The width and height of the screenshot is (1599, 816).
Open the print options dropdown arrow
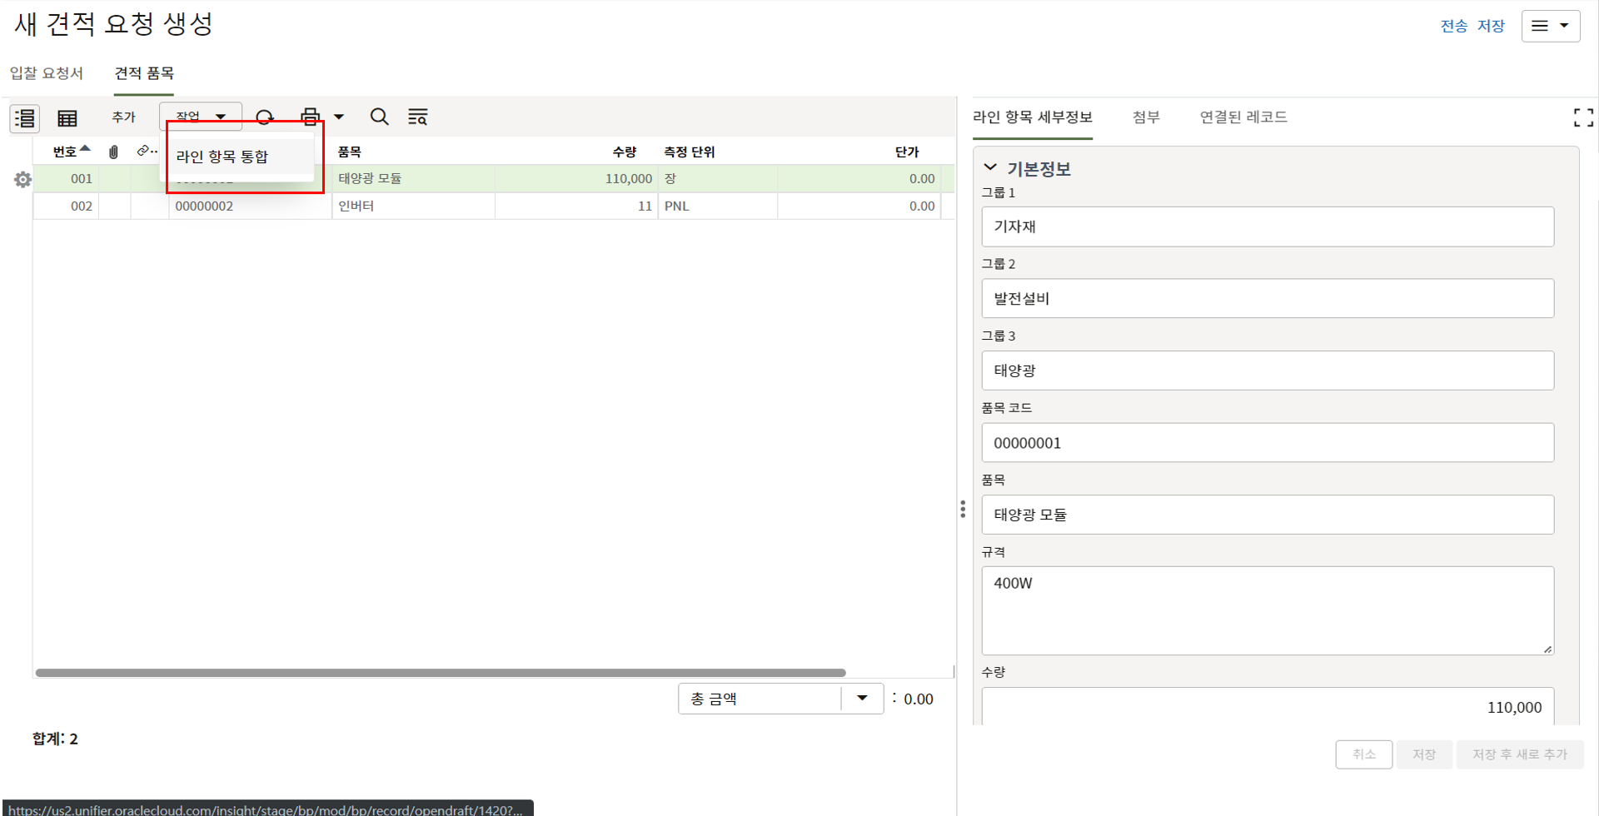[339, 117]
